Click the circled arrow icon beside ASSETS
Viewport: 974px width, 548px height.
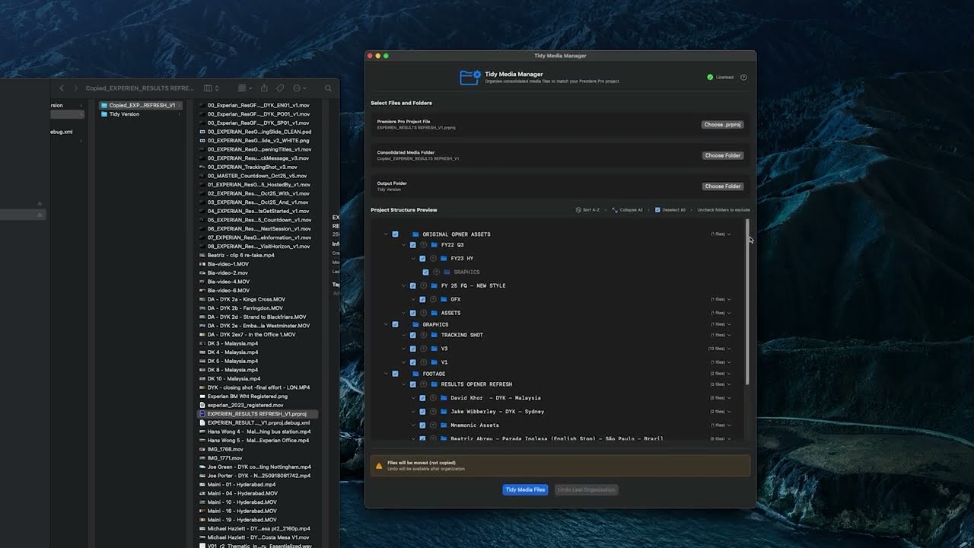(424, 313)
